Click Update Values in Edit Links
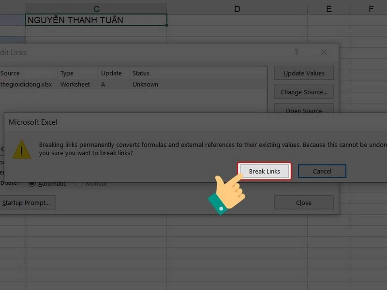This screenshot has width=387, height=290. tap(304, 73)
